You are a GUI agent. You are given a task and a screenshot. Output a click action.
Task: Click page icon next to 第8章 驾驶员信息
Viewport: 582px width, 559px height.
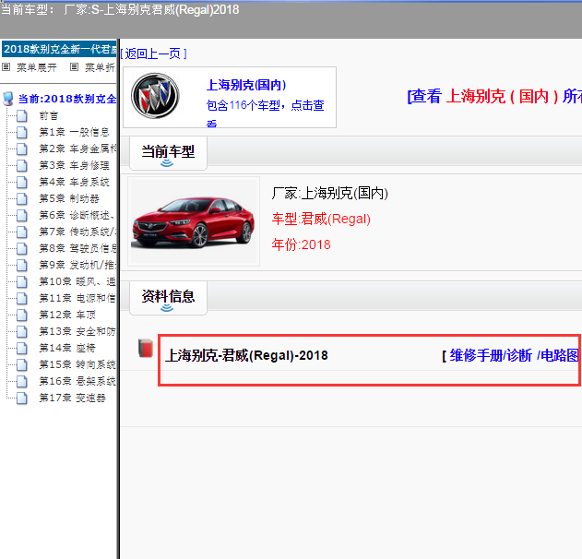click(x=22, y=248)
